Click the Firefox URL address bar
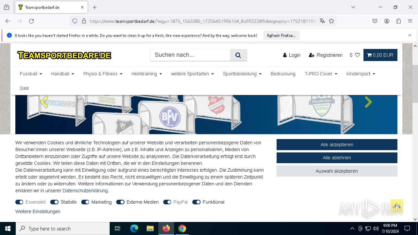Screen dimensions: 418x235 coord(202,21)
